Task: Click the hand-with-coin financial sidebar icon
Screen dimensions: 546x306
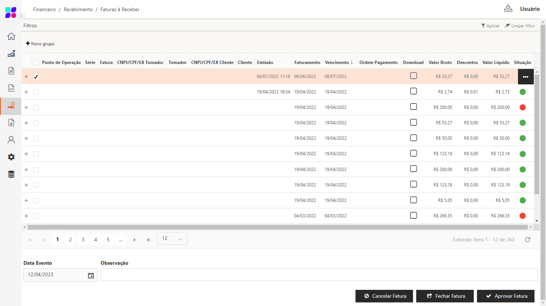Action: click(x=11, y=106)
